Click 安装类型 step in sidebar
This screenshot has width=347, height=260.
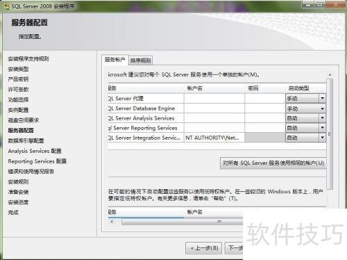(18, 69)
